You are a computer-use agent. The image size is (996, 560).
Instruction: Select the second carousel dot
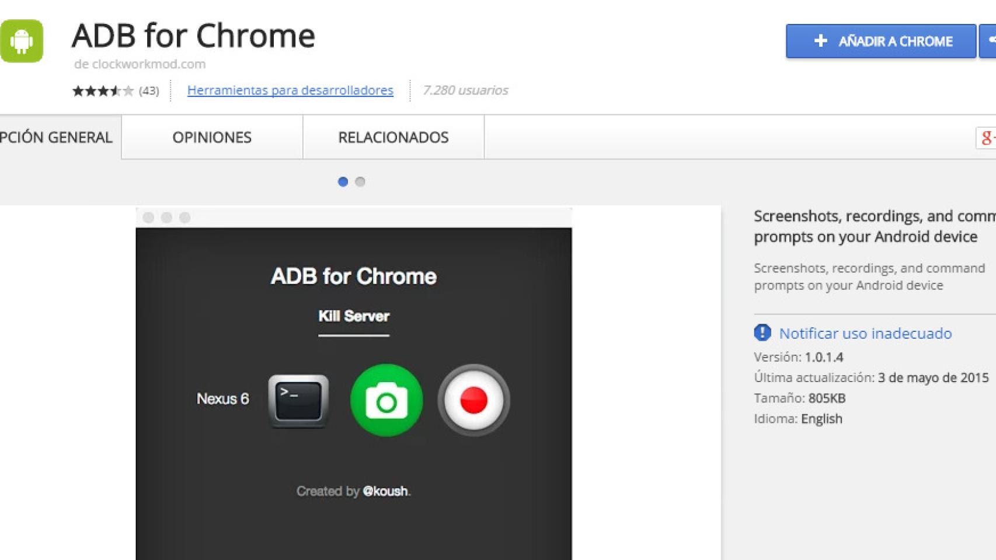coord(360,181)
